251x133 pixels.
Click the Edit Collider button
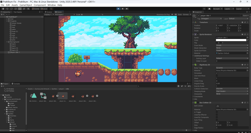coord(218,106)
